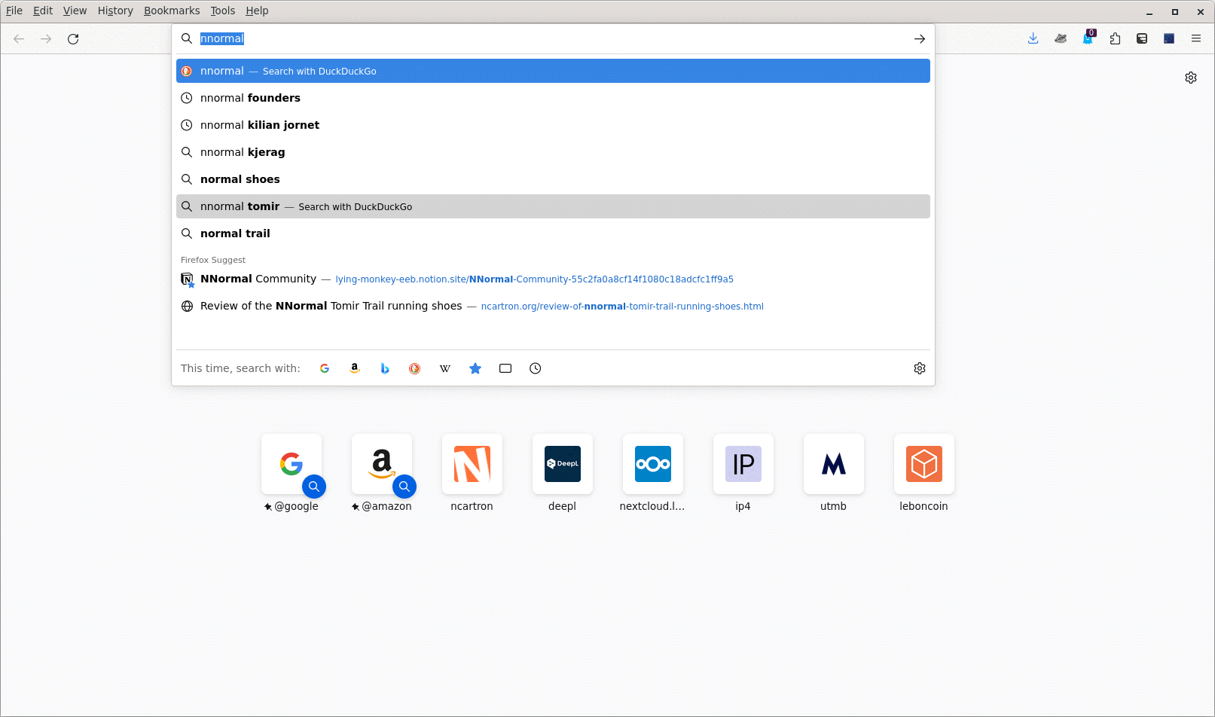Open the NNormal Community bookmark result

(258, 279)
